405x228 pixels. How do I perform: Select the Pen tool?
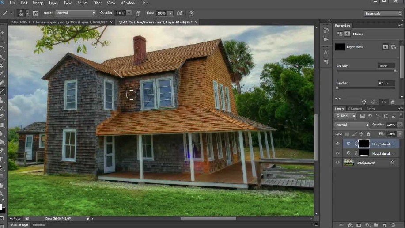pyautogui.click(x=2, y=150)
